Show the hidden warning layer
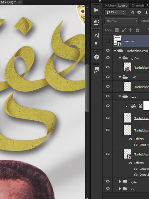Image resolution: width=149 pixels, height=199 pixels. click(x=108, y=41)
